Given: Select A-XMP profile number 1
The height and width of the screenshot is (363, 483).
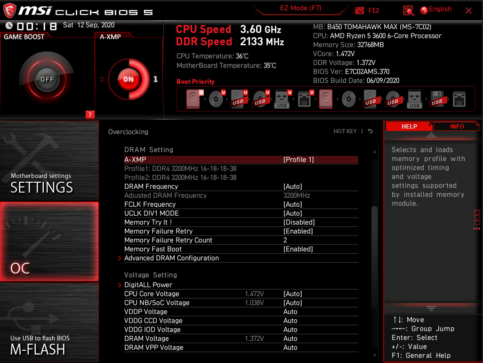Looking at the screenshot, I should click(x=155, y=79).
